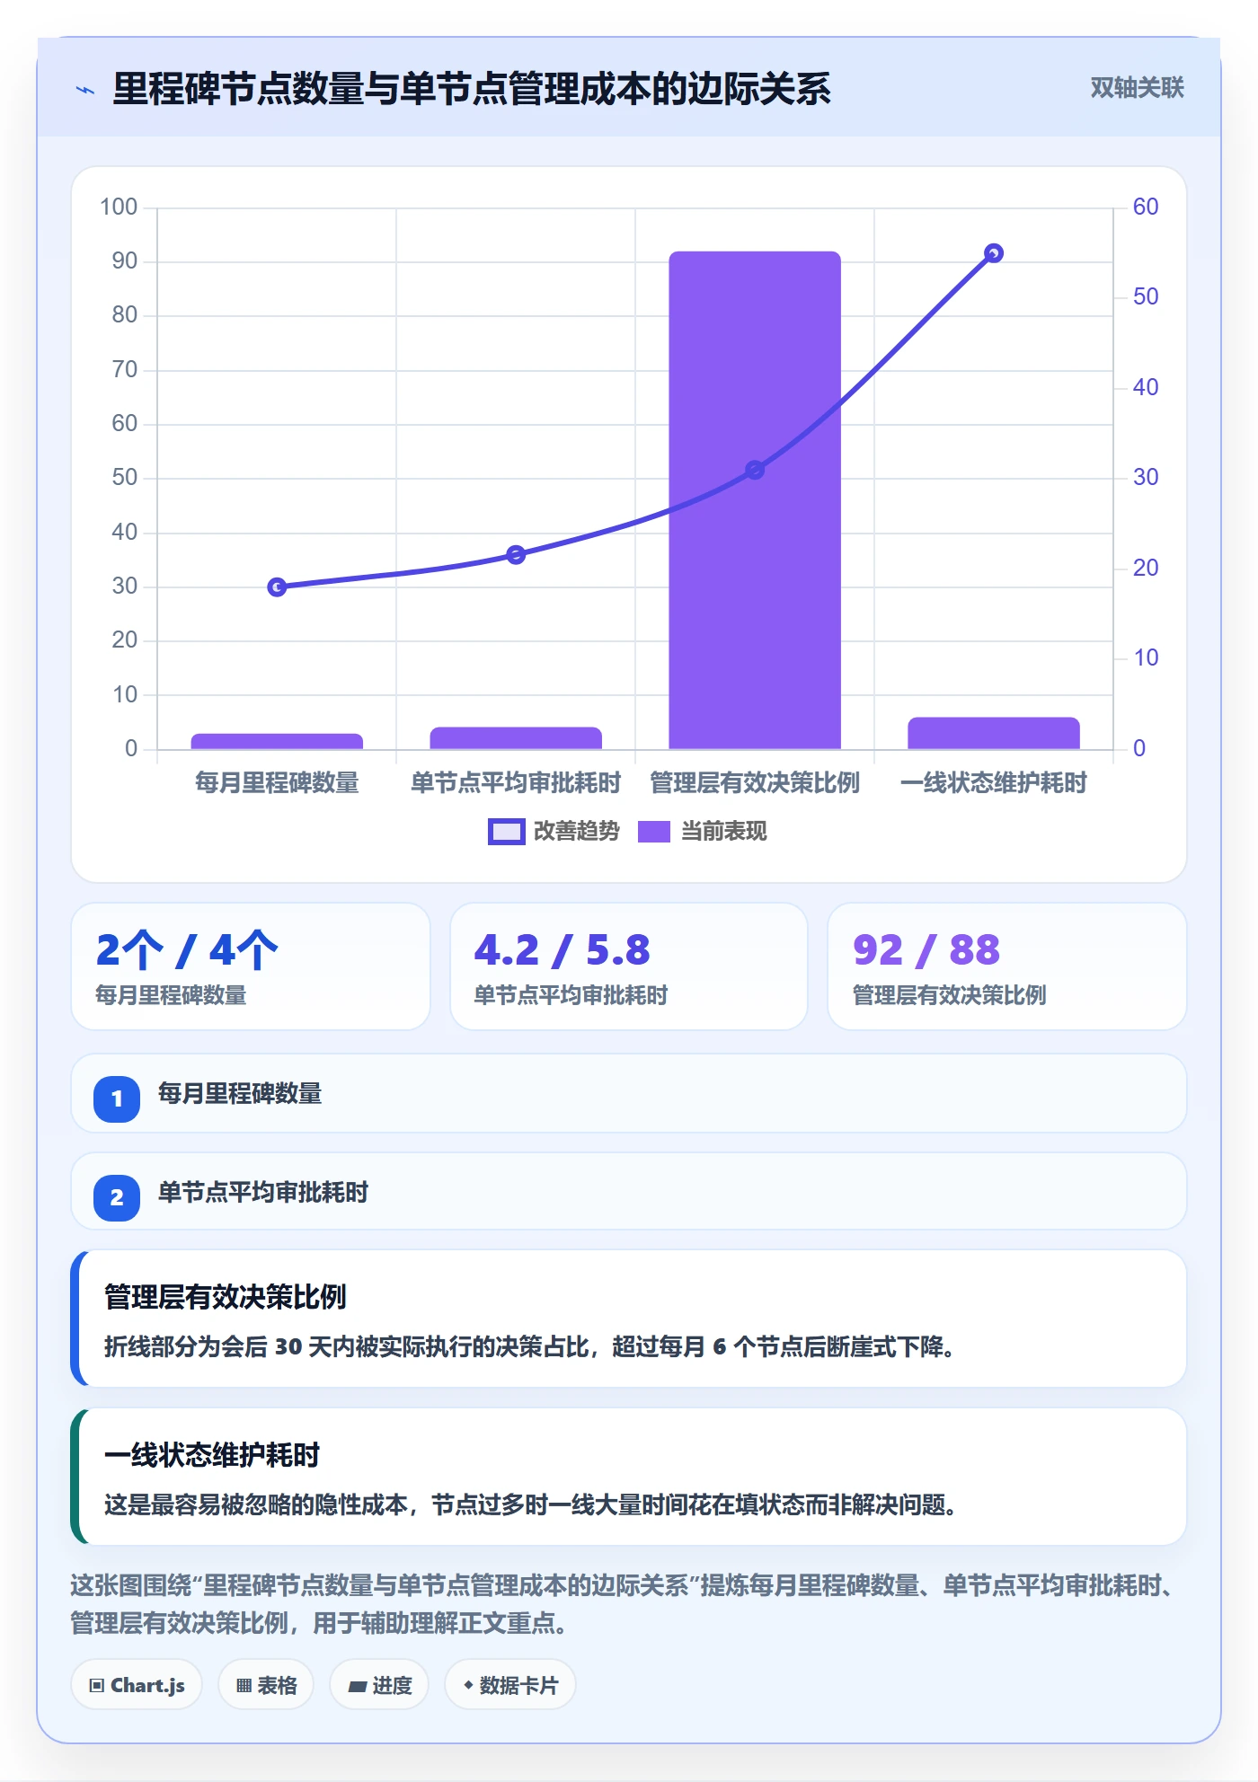1258x1782 pixels.
Task: Click the 92 / 88 data card
Action: [x=1006, y=966]
